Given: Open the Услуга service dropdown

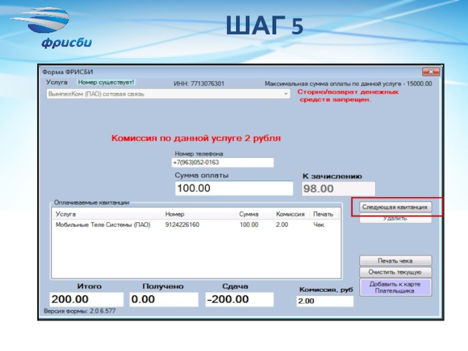Looking at the screenshot, I should (168, 94).
